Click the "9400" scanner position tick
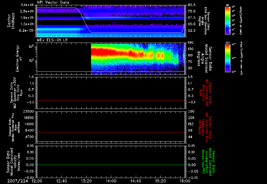The width and height of the screenshot is (267, 184). click(30, 130)
